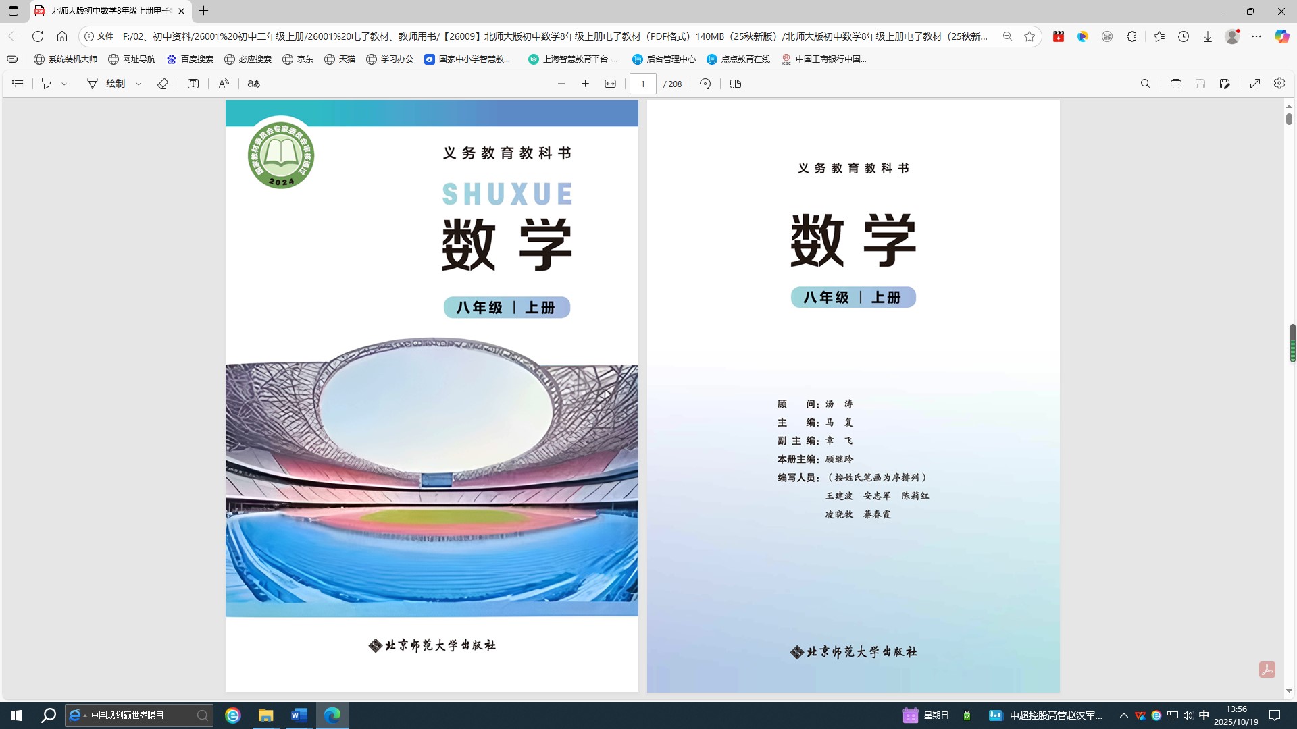Click the 绘制 draw button
The image size is (1297, 729).
click(107, 84)
